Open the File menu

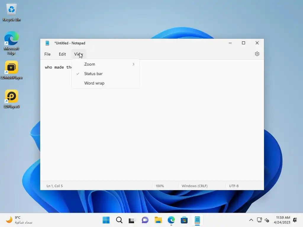coord(47,54)
